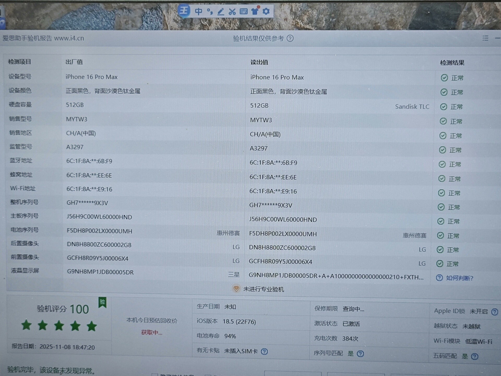Open input method settings gear
The image size is (501, 376).
[x=266, y=11]
